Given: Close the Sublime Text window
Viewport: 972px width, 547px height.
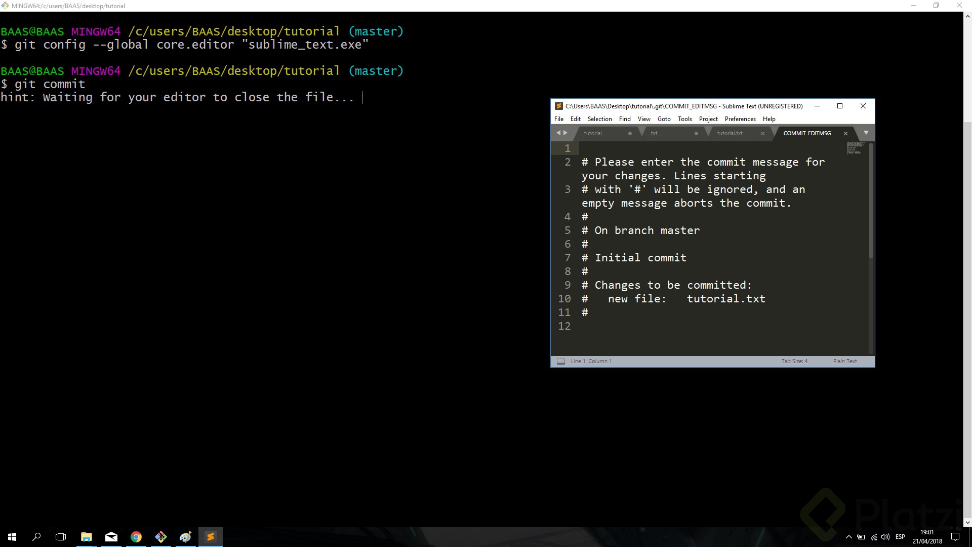Looking at the screenshot, I should point(863,106).
